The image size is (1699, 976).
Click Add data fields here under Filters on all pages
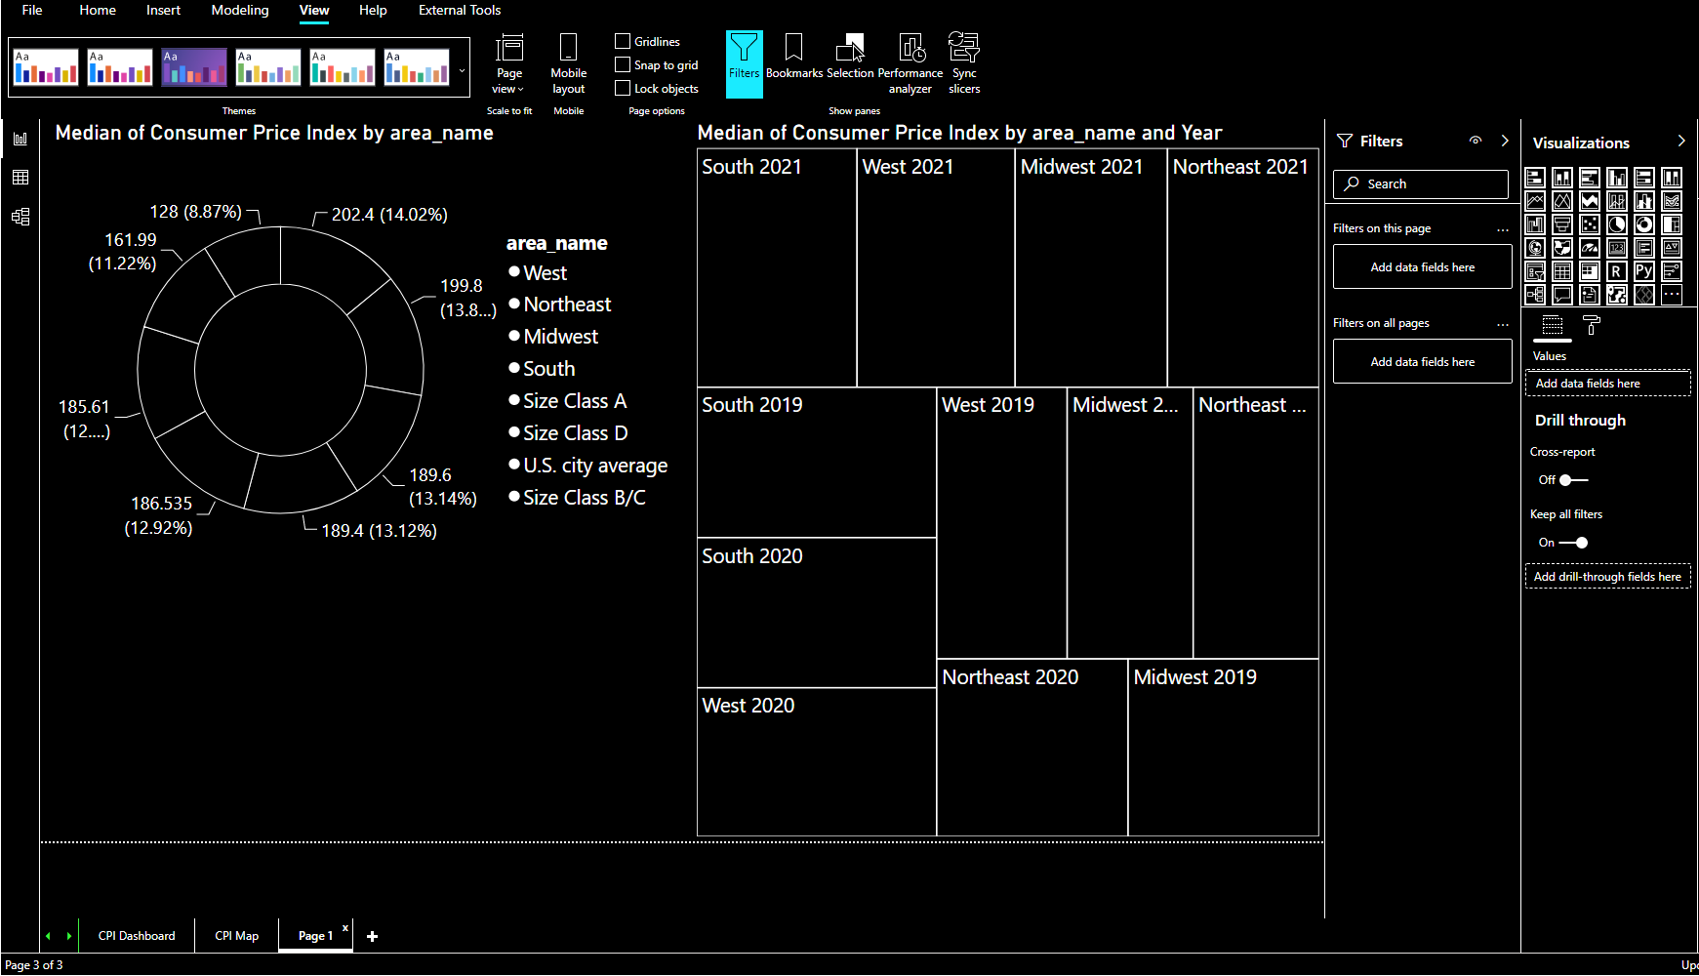coord(1422,361)
